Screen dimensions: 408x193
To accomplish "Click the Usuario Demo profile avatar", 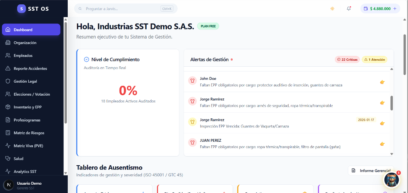I will pos(9,185).
